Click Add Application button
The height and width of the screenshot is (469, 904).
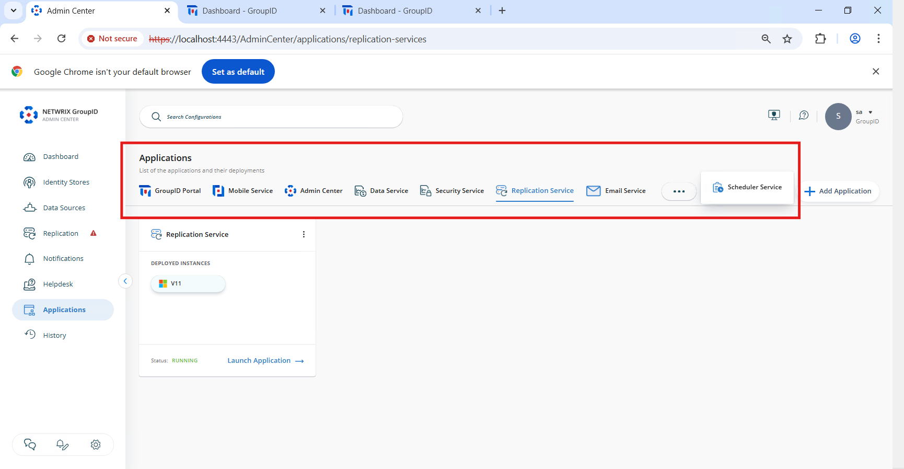(838, 191)
